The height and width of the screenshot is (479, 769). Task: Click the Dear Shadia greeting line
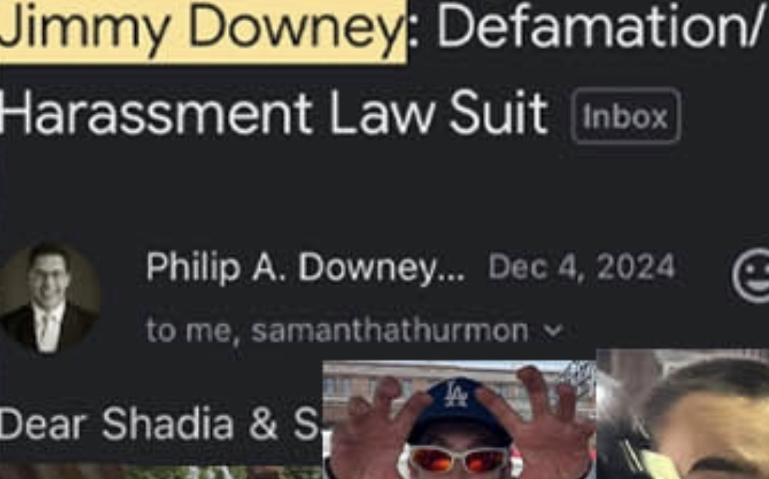[161, 424]
